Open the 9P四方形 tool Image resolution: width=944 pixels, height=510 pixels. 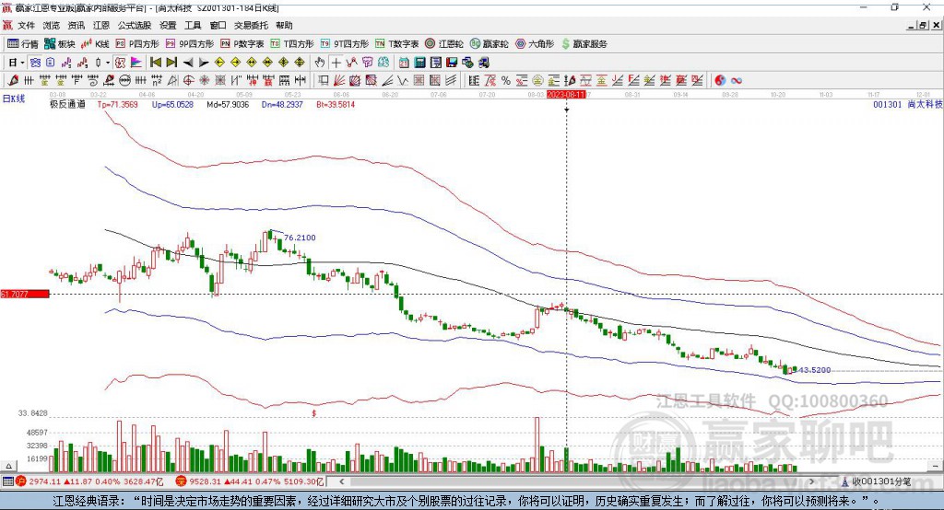190,44
